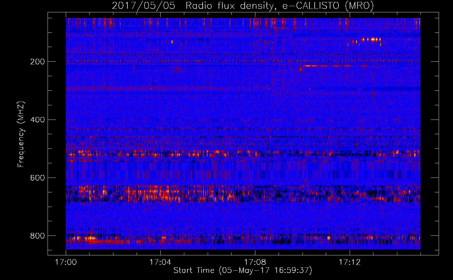Click the dotted interference line at 200 MHz
This screenshot has width=453, height=280.
(x=243, y=61)
